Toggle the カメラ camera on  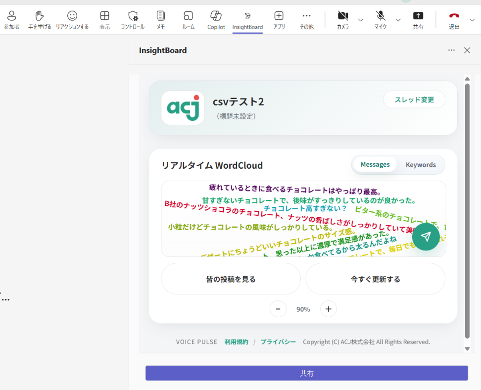tap(343, 20)
